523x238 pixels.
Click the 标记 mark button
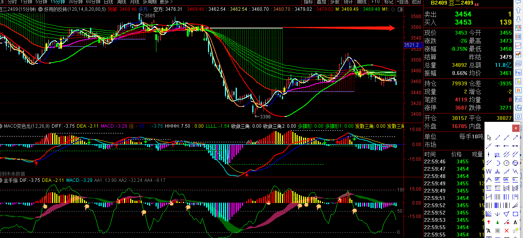tap(389, 2)
